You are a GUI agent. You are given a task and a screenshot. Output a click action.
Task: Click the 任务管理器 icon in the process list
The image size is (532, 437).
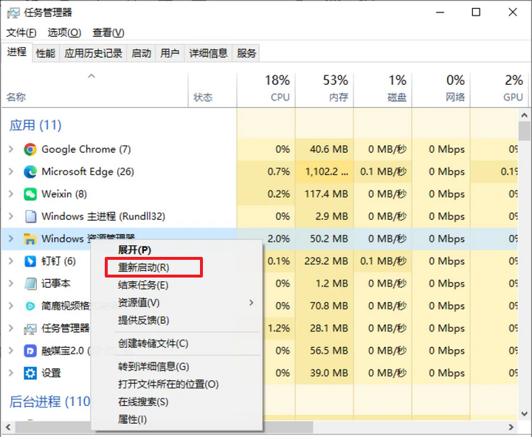pyautogui.click(x=30, y=328)
